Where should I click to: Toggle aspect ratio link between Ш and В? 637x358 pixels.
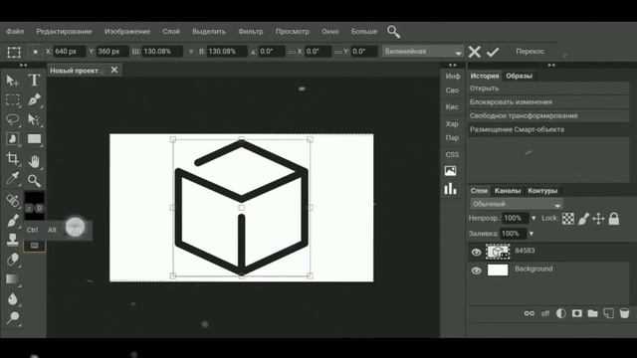pyautogui.click(x=191, y=52)
